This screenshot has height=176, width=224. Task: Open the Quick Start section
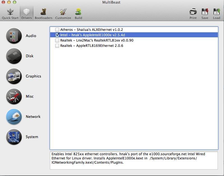pyautogui.click(x=10, y=14)
